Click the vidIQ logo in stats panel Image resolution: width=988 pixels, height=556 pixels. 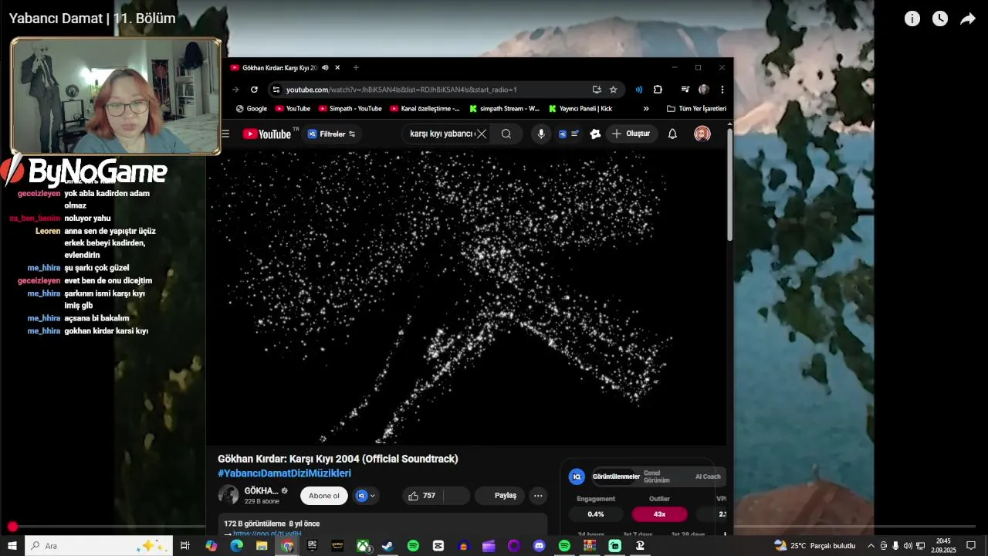tap(577, 476)
